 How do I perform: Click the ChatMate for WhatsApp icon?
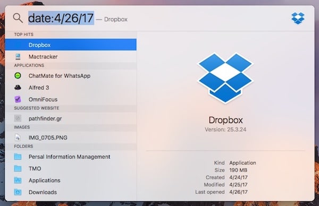pyautogui.click(x=18, y=76)
